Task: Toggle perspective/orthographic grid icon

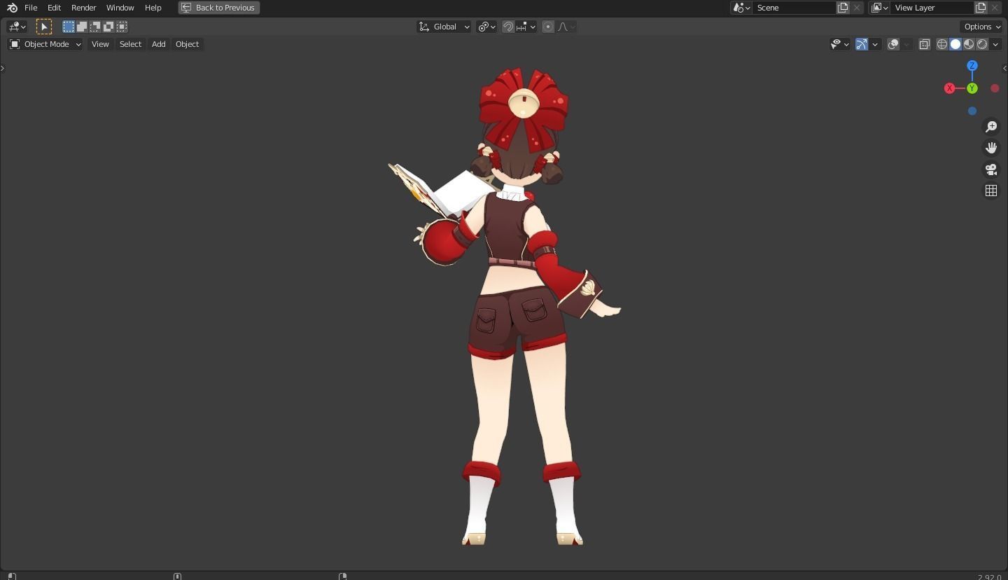Action: click(990, 191)
